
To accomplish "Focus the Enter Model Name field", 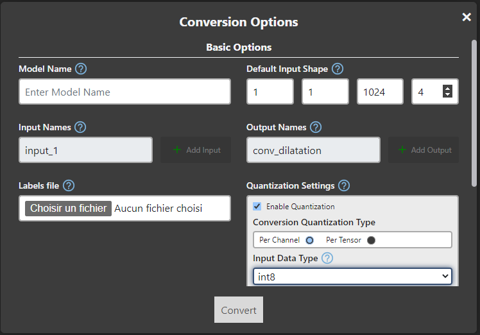I will click(124, 92).
